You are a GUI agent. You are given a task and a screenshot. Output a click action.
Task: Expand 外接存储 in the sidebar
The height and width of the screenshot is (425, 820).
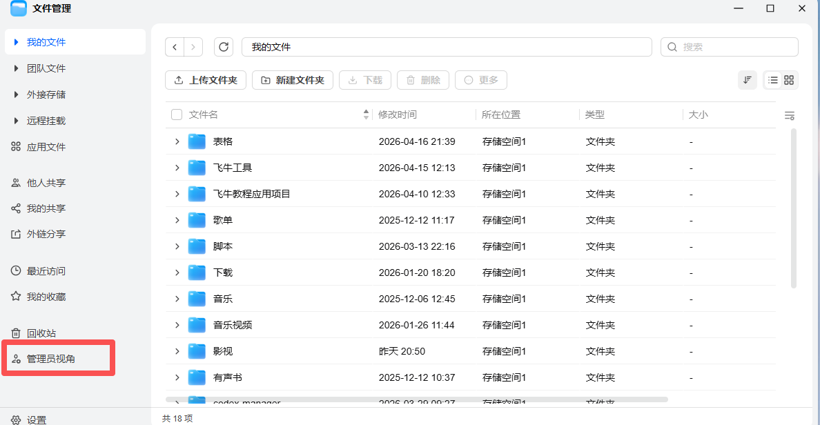pos(17,95)
